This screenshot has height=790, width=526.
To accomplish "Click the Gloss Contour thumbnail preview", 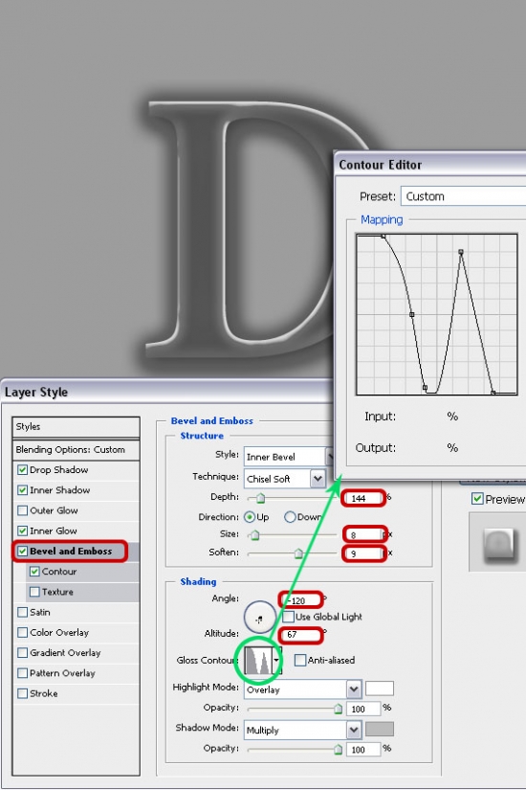I will click(x=257, y=660).
